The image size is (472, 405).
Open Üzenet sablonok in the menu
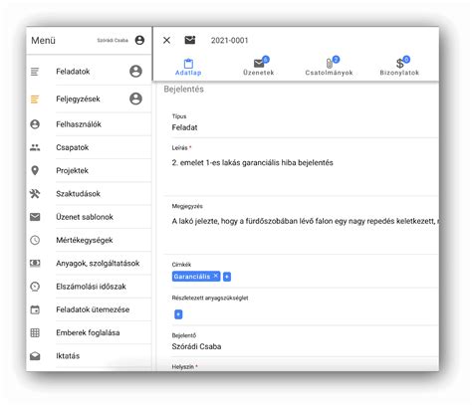pos(85,217)
